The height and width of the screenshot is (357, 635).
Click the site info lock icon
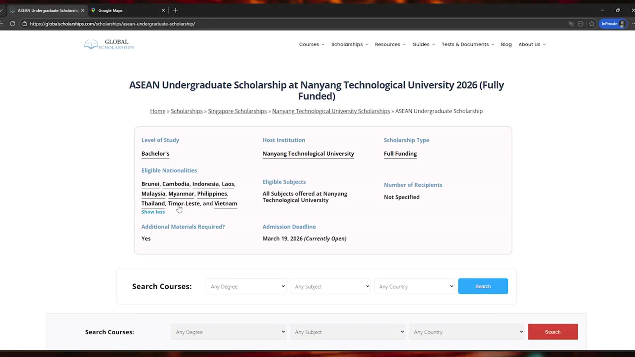tap(24, 24)
